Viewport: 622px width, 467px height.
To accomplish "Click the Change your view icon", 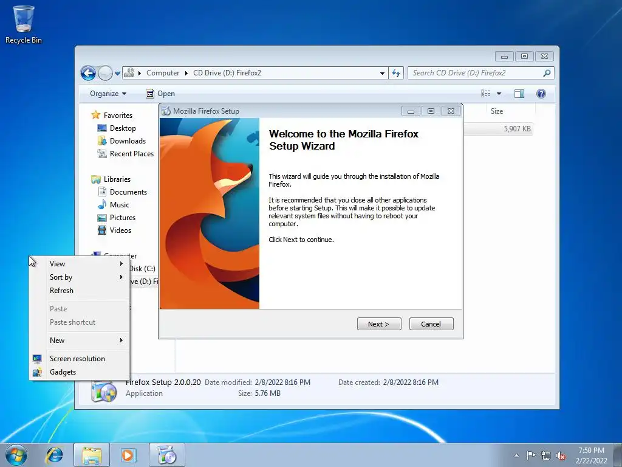I will 486,94.
